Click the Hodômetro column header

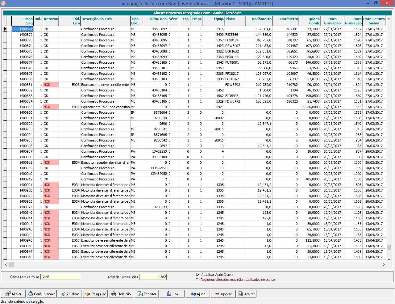click(x=260, y=21)
